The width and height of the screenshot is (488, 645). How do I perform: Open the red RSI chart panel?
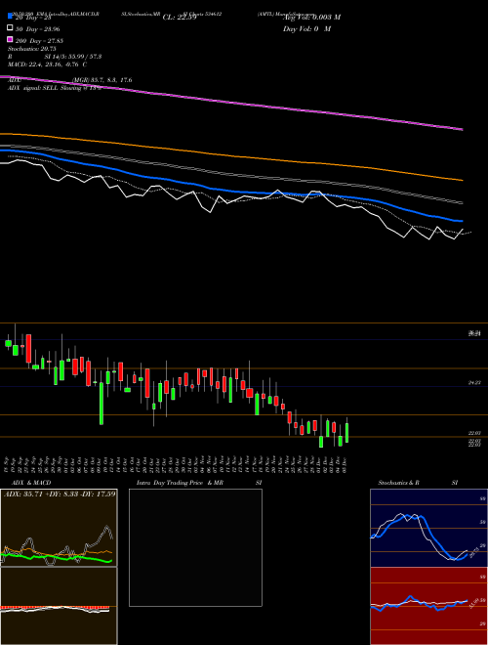pyautogui.click(x=428, y=606)
